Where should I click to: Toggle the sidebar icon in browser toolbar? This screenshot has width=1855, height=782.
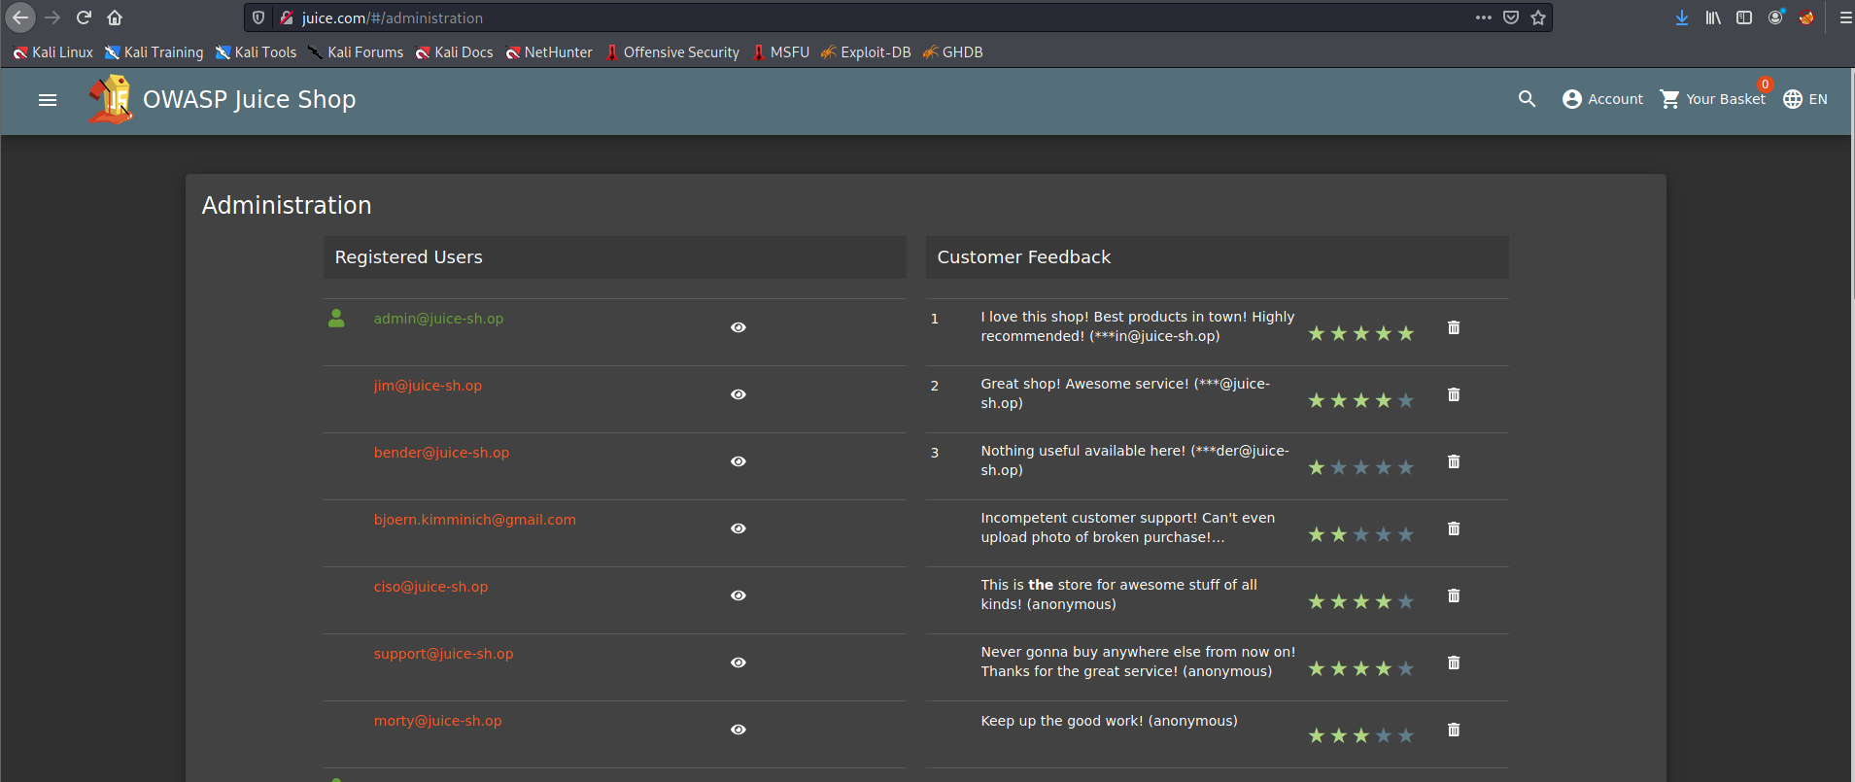pyautogui.click(x=1744, y=17)
